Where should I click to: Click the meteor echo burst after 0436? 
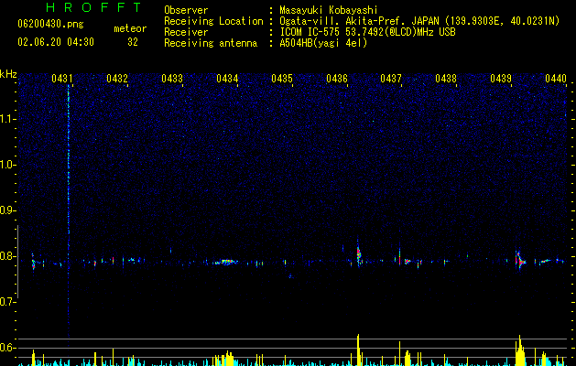pyautogui.click(x=359, y=253)
